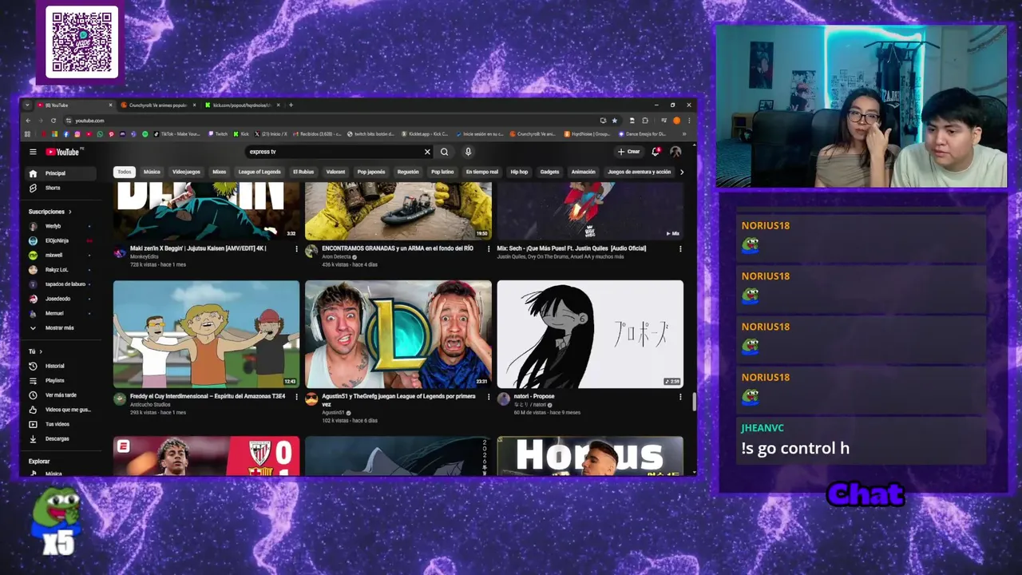Reload the page in the browser
Screen dimensions: 1022x575
[53, 121]
